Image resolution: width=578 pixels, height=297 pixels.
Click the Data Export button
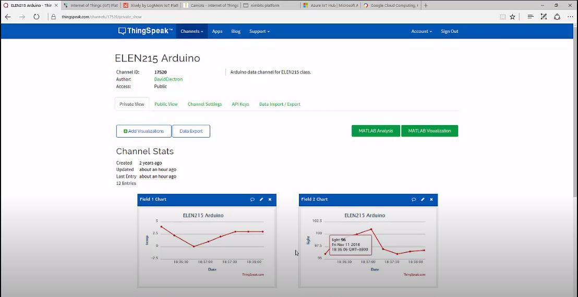coord(191,131)
